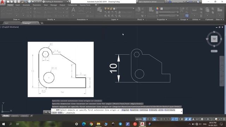
Task: Open the layer name dropdown list
Action: [x=133, y=9]
